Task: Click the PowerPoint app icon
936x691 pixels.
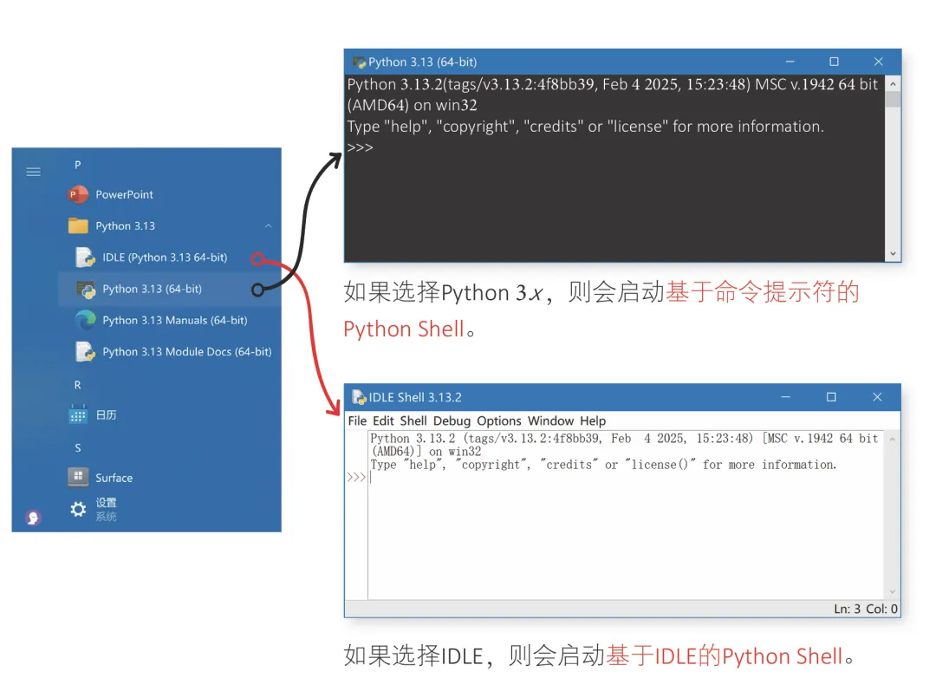Action: click(x=78, y=194)
